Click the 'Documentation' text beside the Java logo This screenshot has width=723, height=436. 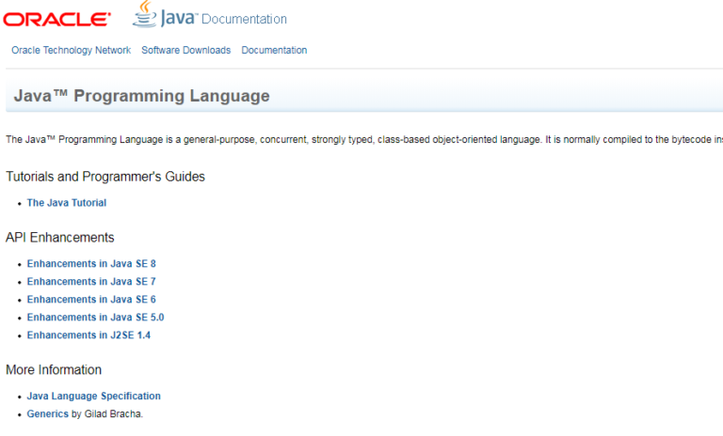(245, 19)
